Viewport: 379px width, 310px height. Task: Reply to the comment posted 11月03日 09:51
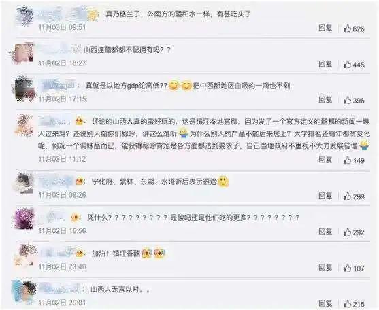[325, 28]
